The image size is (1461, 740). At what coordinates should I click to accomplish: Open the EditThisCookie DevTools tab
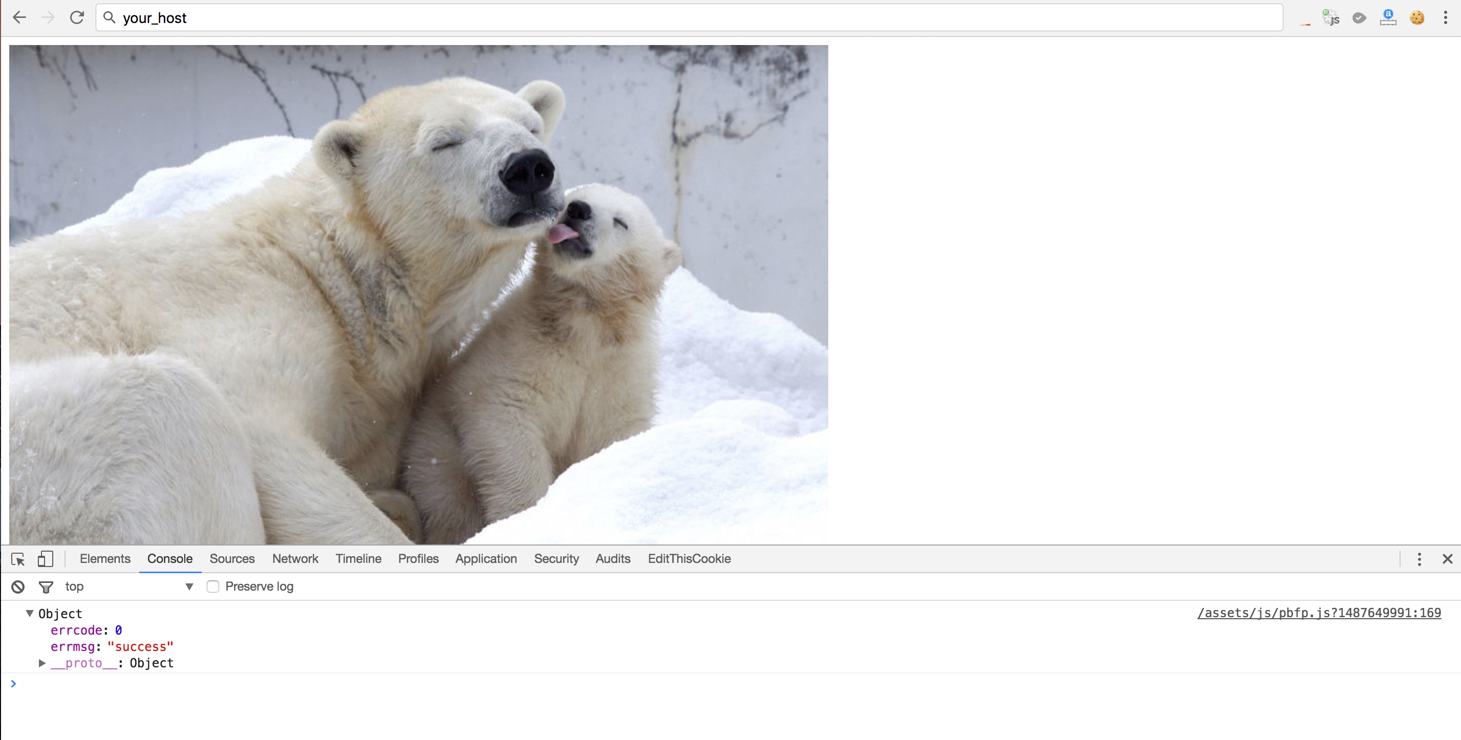click(689, 558)
